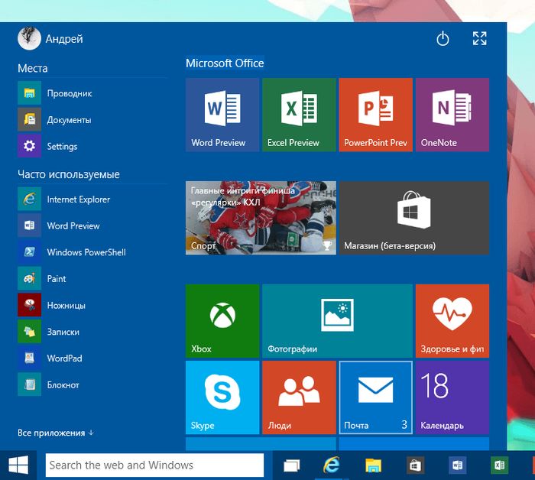Open the Почта mail tile

(376, 397)
